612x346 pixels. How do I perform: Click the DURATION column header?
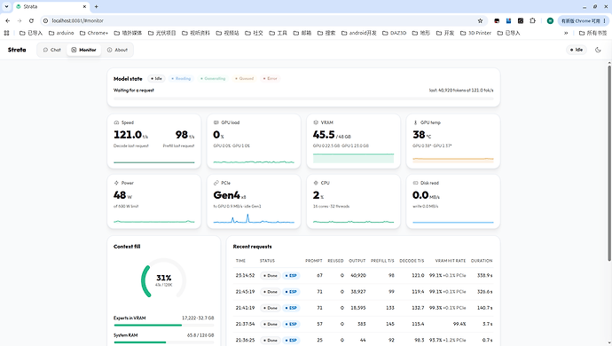coord(482,261)
